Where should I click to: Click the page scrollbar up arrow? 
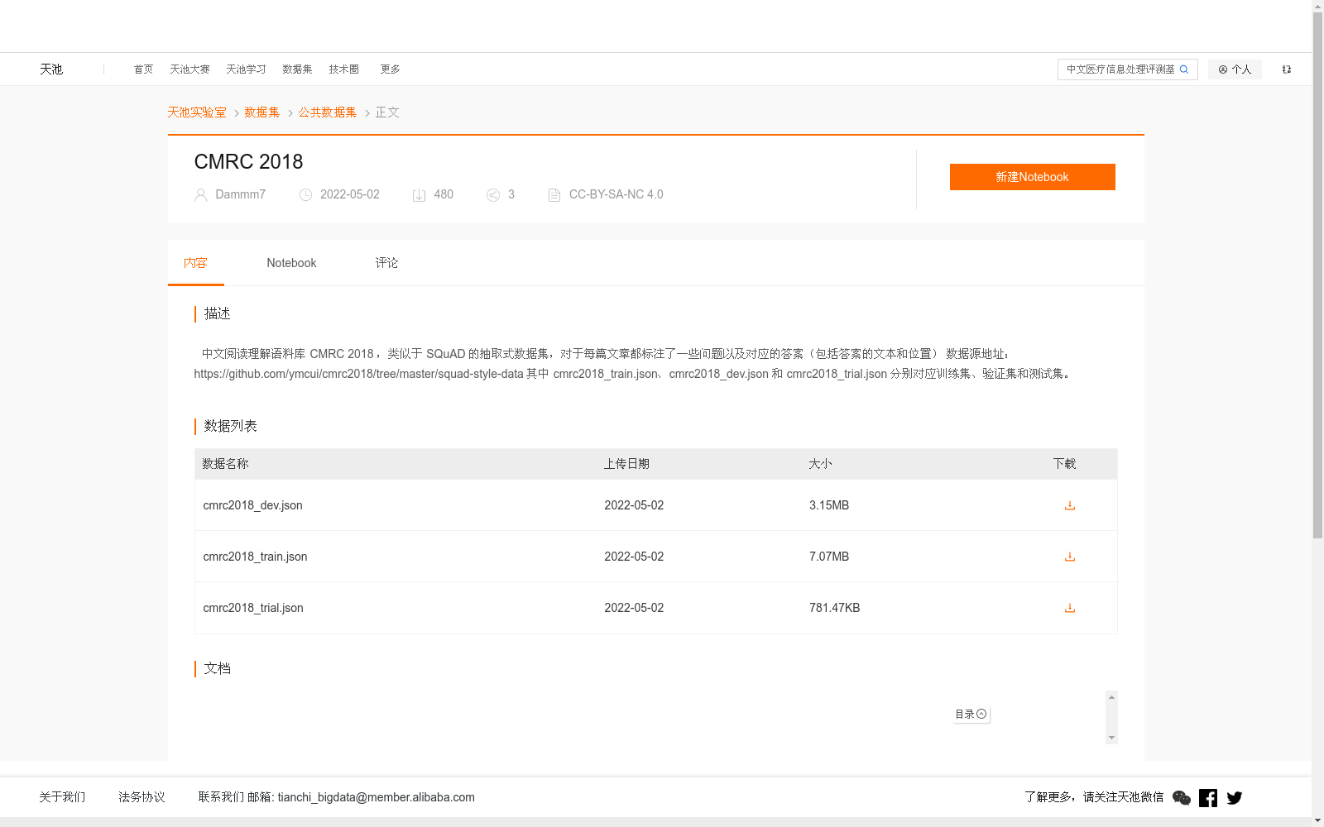pos(1317,6)
